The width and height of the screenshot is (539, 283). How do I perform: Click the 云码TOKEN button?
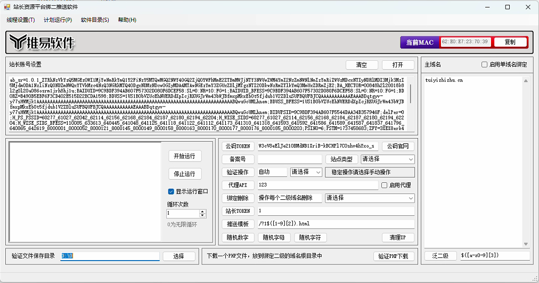[x=238, y=146]
